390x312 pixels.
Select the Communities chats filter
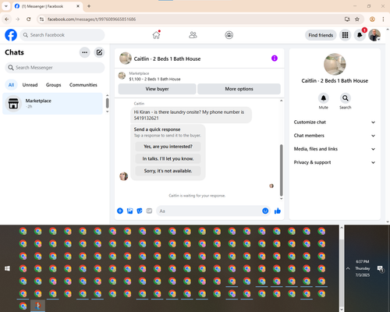click(83, 85)
